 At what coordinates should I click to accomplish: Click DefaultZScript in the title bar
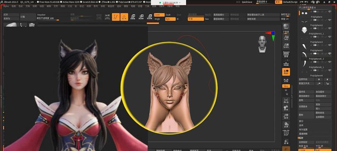tap(290, 2)
